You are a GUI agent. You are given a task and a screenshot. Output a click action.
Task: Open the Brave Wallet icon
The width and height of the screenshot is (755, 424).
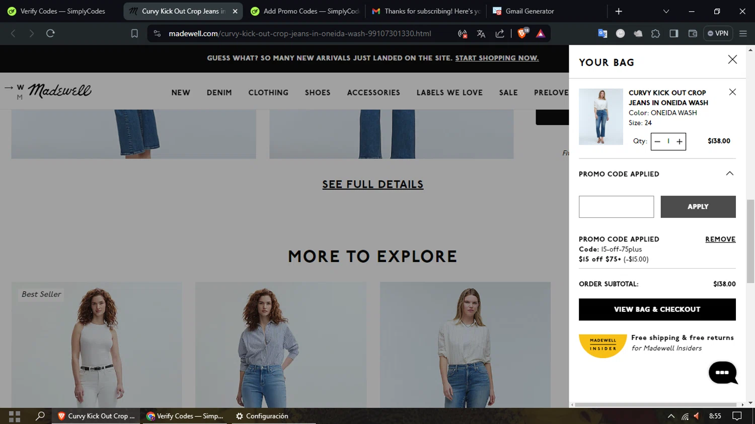tap(693, 33)
